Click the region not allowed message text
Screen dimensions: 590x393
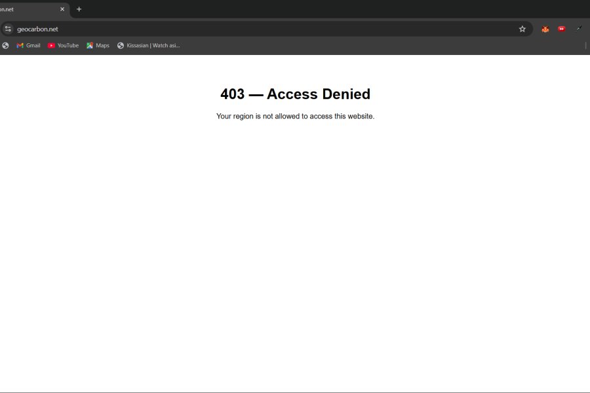[x=295, y=117]
